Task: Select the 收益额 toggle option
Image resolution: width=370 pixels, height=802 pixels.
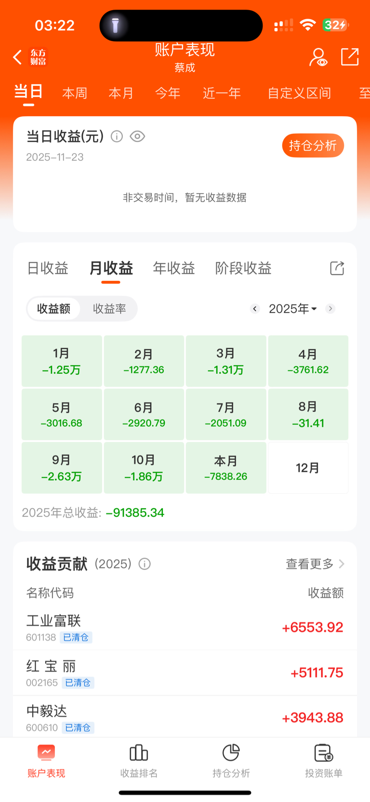Action: tap(53, 309)
